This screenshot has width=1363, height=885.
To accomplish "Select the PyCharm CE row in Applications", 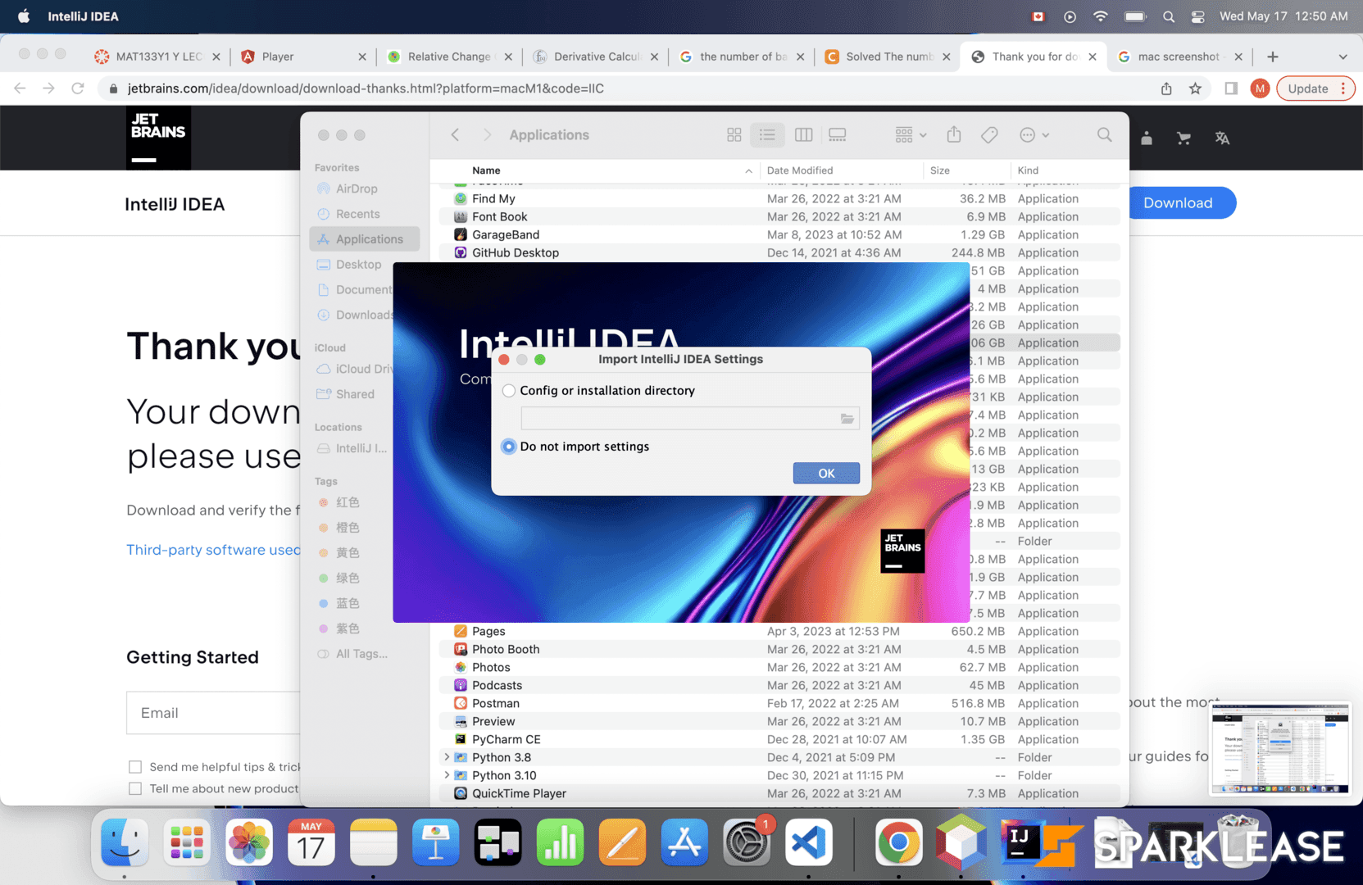I will pos(780,739).
